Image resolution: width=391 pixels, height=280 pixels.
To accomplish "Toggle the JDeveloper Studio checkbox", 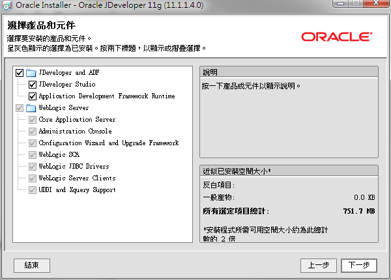I will click(x=33, y=85).
